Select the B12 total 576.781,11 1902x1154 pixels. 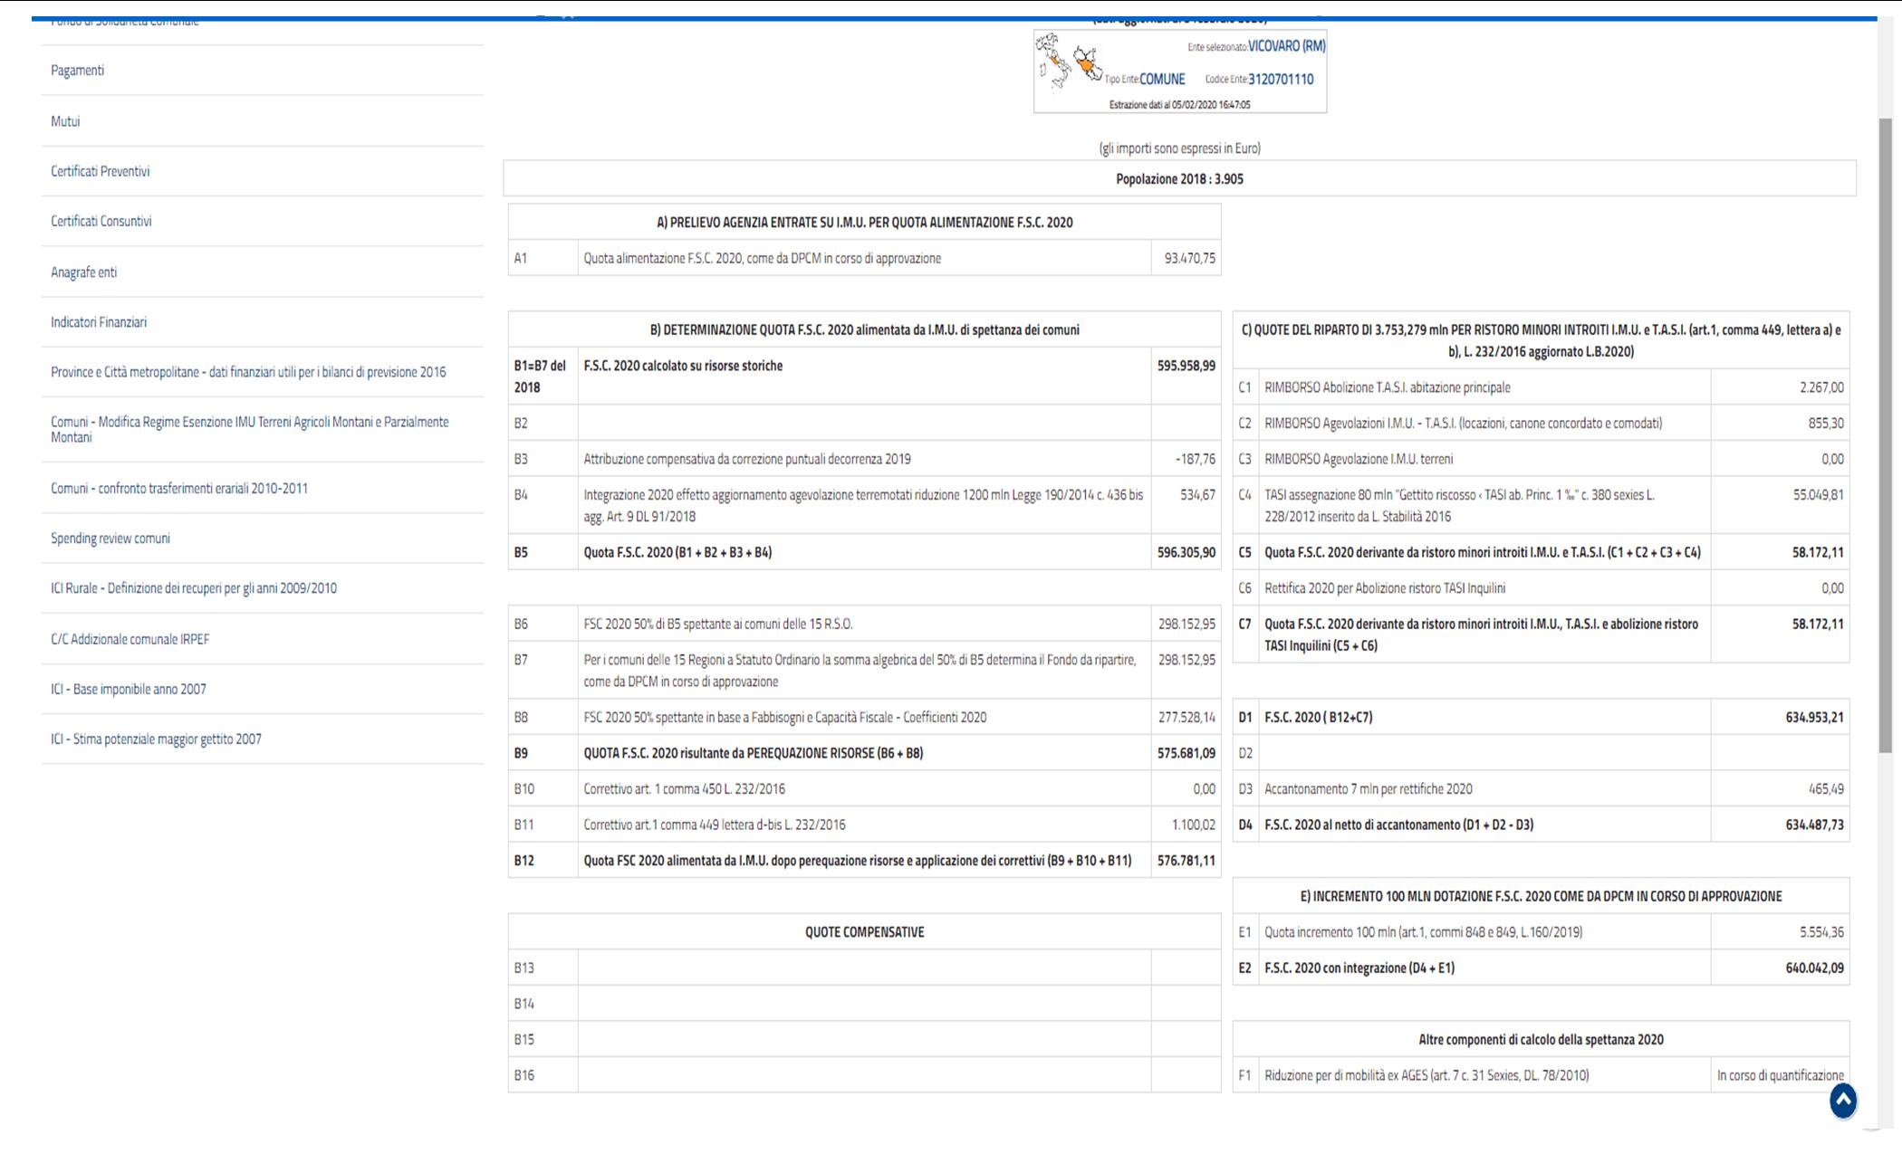[x=1186, y=861]
